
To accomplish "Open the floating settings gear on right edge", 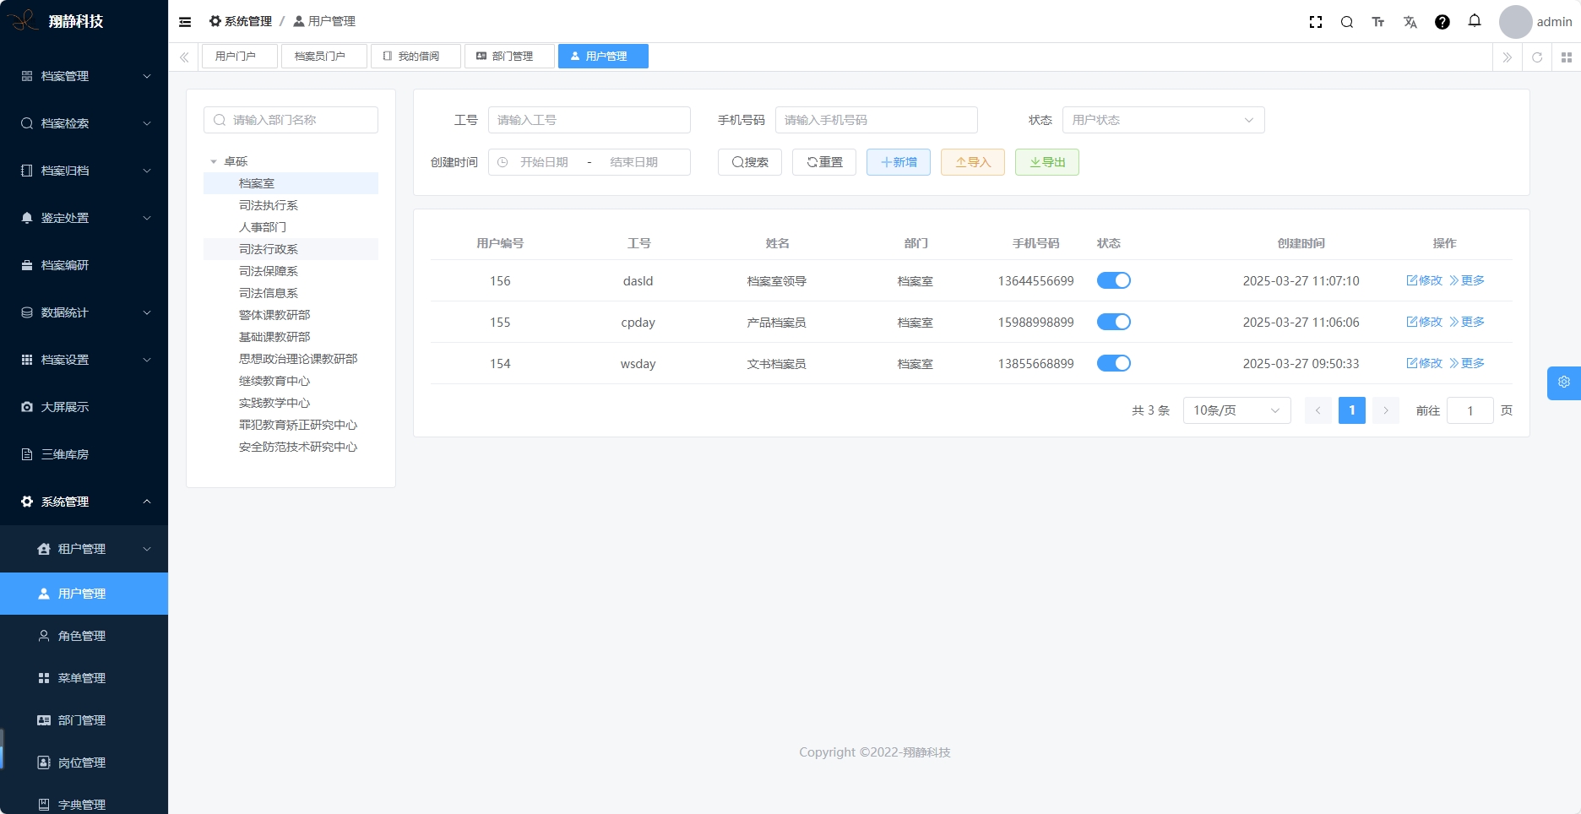I will [1564, 383].
